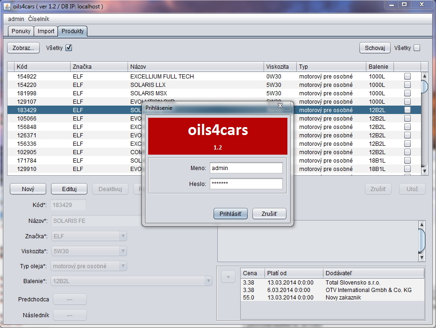Click the Edituj button

point(69,189)
